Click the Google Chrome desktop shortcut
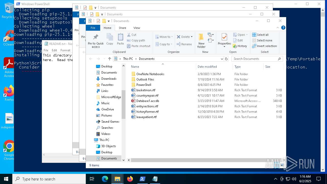The width and height of the screenshot is (327, 184). (x=9, y=150)
